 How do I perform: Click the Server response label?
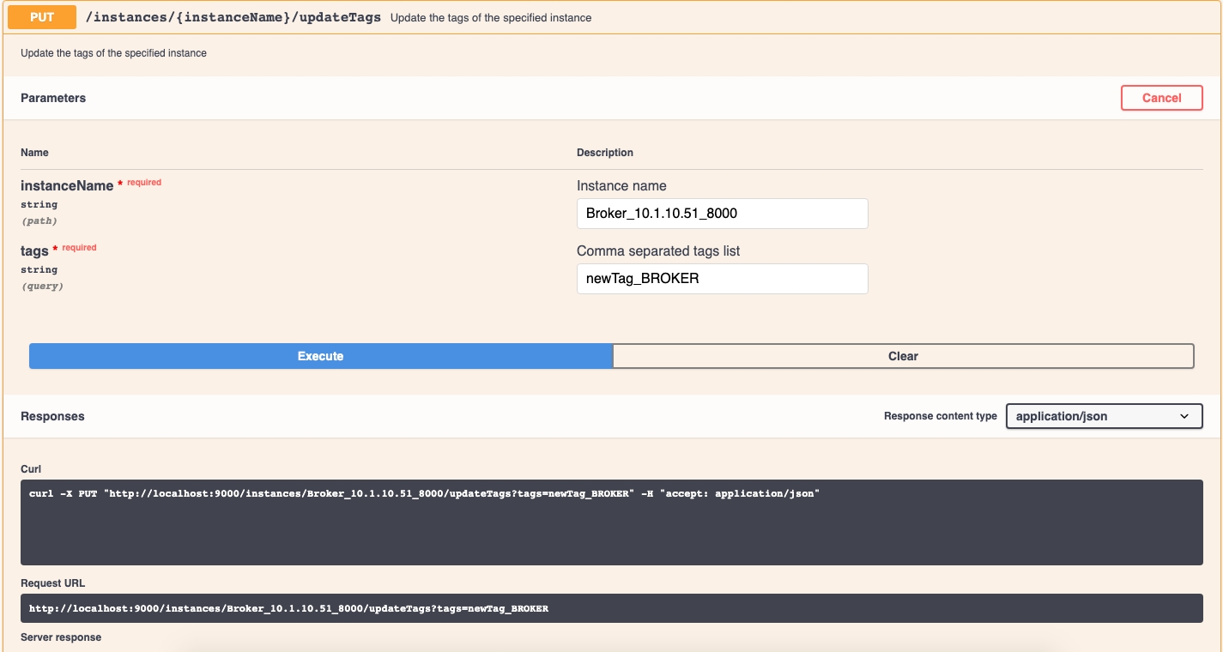click(61, 637)
